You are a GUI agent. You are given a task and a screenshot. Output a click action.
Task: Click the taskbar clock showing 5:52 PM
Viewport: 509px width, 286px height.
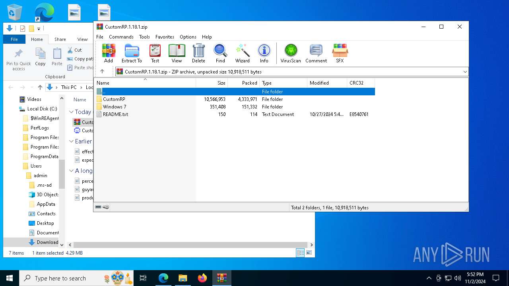(475, 278)
